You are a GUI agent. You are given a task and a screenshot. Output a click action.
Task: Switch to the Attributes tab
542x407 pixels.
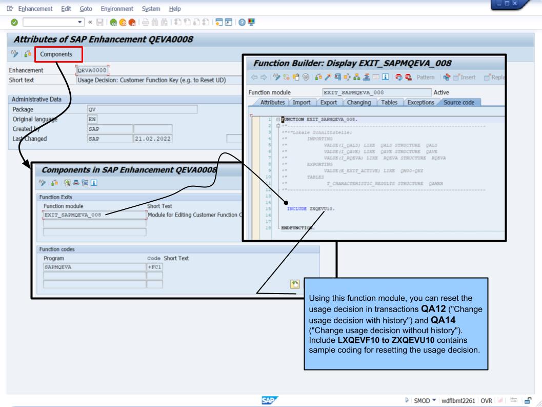(272, 103)
